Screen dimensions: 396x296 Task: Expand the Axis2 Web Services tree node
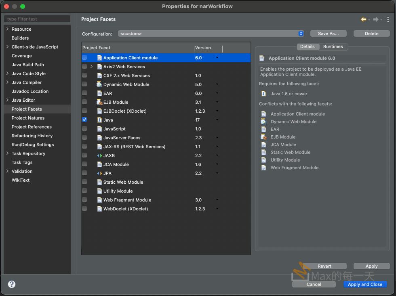[x=92, y=67]
